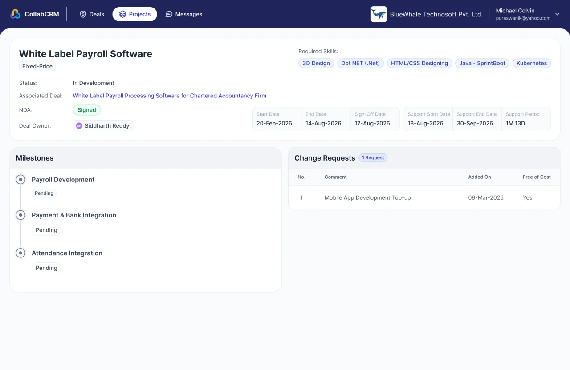
Task: Click the Yes value in Free of Cost
Action: (528, 197)
